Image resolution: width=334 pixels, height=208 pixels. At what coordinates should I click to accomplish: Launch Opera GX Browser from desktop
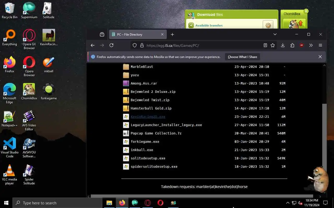[x=29, y=40]
